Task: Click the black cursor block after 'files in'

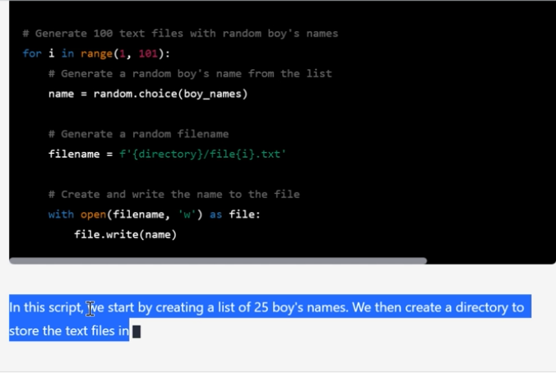Action: coord(137,331)
